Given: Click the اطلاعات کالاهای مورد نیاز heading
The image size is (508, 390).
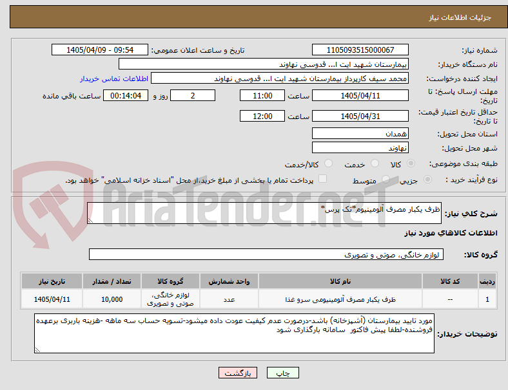Looking at the screenshot, I should (x=451, y=233).
